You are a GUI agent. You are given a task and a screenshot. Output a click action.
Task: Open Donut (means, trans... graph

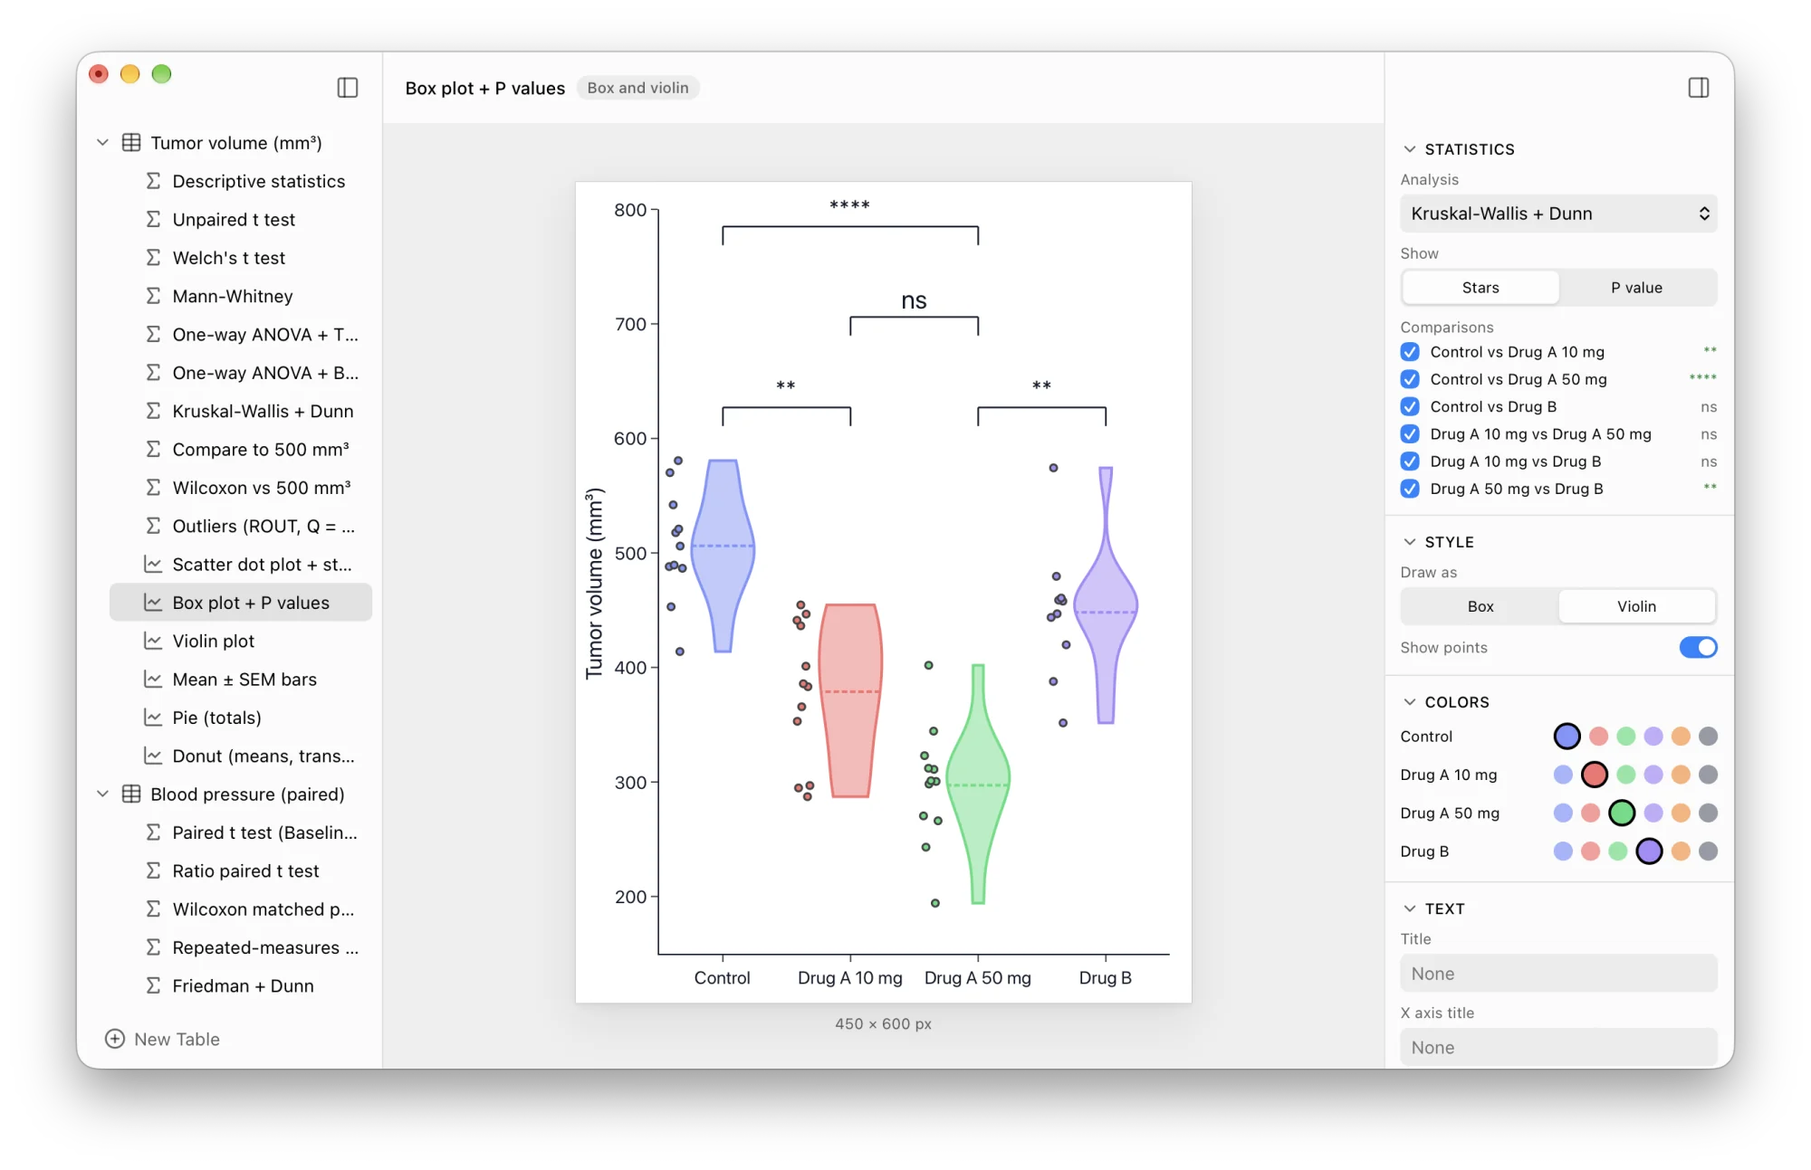[x=241, y=756]
